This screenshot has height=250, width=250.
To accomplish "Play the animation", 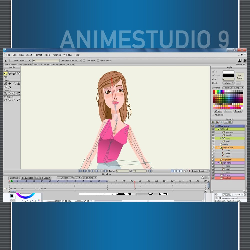I will point(93,171).
